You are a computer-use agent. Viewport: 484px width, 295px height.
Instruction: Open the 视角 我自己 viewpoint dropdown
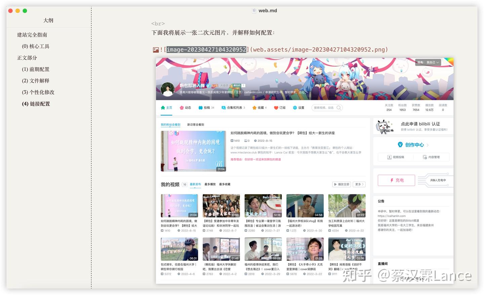point(428,62)
